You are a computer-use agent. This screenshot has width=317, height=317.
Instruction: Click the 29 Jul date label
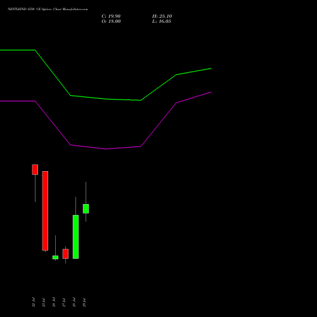(x=84, y=302)
